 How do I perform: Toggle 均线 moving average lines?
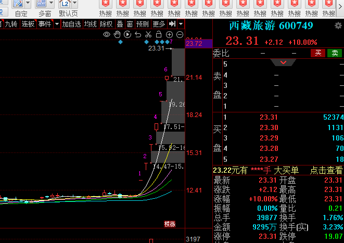(x=91, y=24)
